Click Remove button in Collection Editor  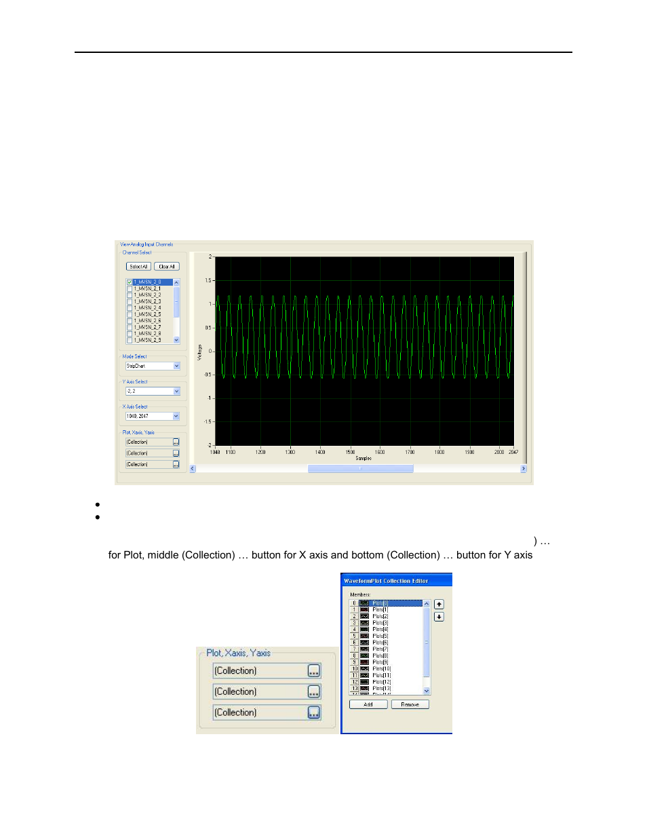(410, 705)
